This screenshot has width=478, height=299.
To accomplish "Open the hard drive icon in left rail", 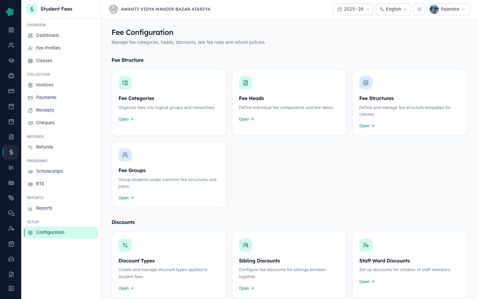I will click(x=11, y=259).
